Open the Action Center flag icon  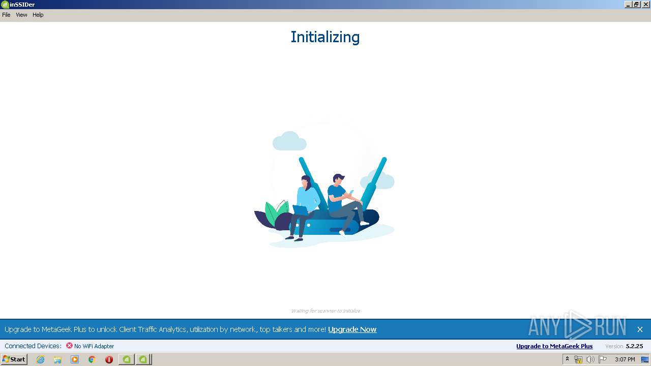click(x=603, y=359)
